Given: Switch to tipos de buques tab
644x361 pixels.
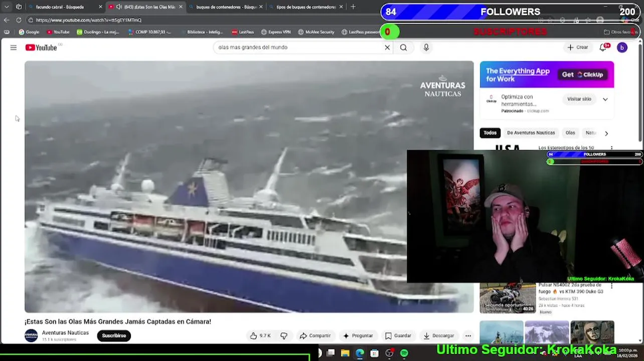Looking at the screenshot, I should (306, 7).
